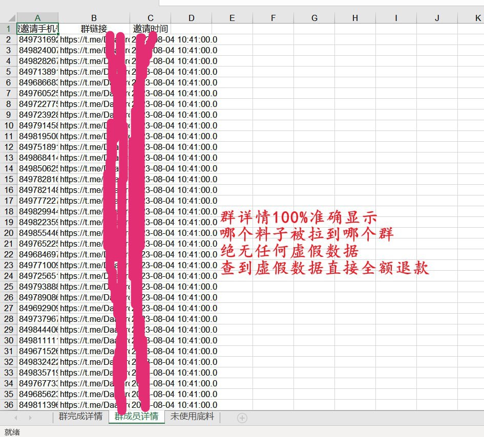
Task: Select the active 群成员详情 sheet tab
Action: (x=136, y=417)
